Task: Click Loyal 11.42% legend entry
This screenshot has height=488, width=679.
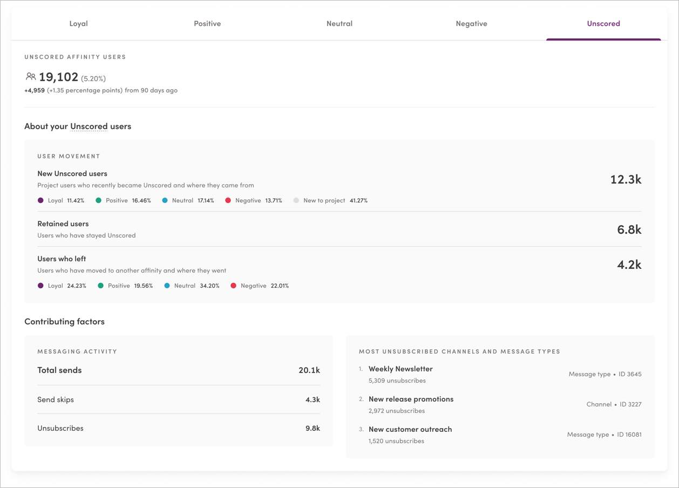Action: click(61, 200)
